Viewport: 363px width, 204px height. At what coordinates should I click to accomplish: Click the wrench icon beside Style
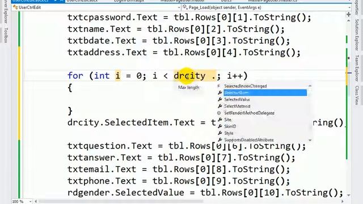click(x=220, y=133)
